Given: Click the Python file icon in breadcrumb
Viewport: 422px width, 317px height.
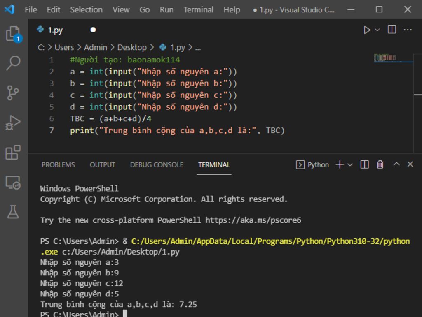Looking at the screenshot, I should coord(163,47).
